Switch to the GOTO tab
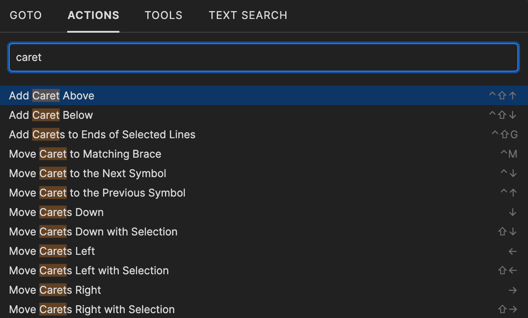The image size is (528, 318). (x=26, y=15)
